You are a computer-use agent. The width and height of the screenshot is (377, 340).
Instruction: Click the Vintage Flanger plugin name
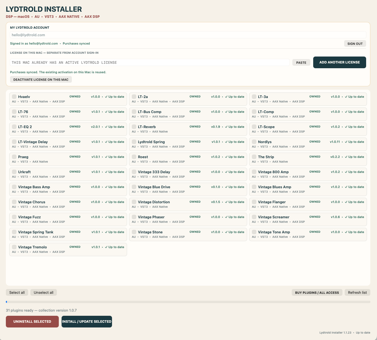(x=272, y=202)
